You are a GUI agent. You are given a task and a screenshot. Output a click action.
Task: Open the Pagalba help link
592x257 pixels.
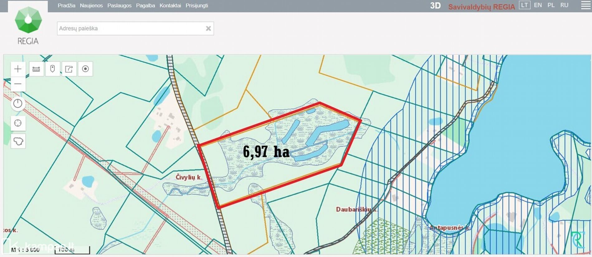(x=146, y=6)
